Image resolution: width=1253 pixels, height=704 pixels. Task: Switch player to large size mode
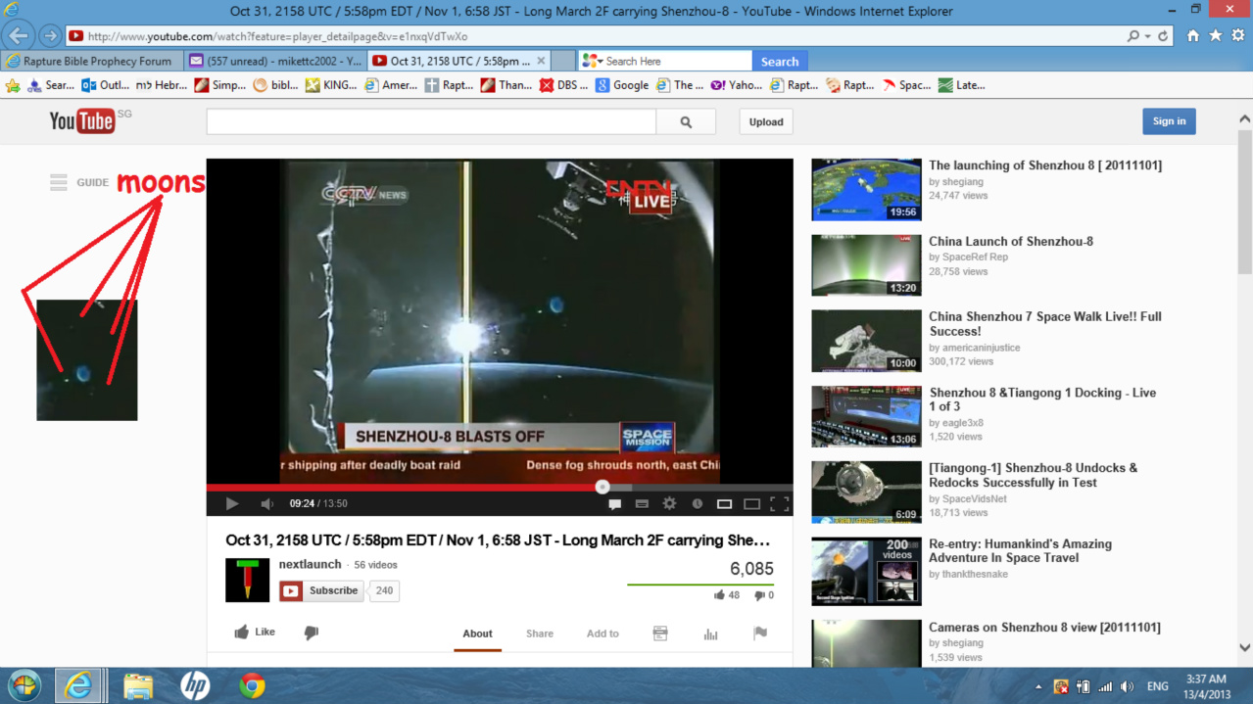[x=751, y=504]
